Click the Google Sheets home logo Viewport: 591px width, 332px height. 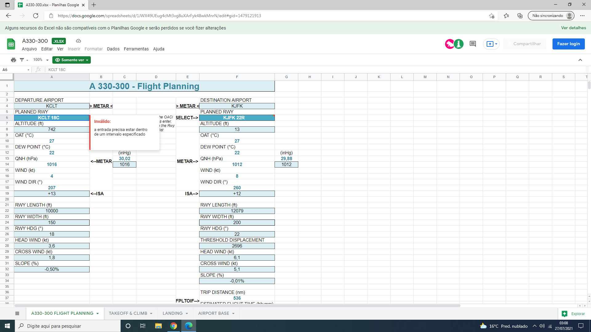pyautogui.click(x=11, y=44)
